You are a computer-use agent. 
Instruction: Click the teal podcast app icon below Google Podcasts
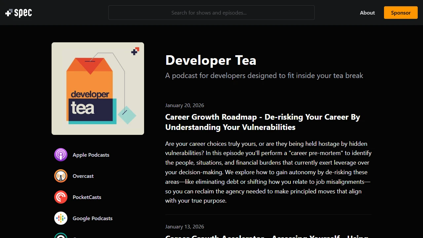coord(61,236)
